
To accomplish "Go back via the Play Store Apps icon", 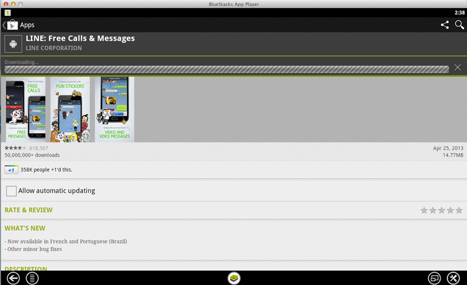I will point(12,25).
